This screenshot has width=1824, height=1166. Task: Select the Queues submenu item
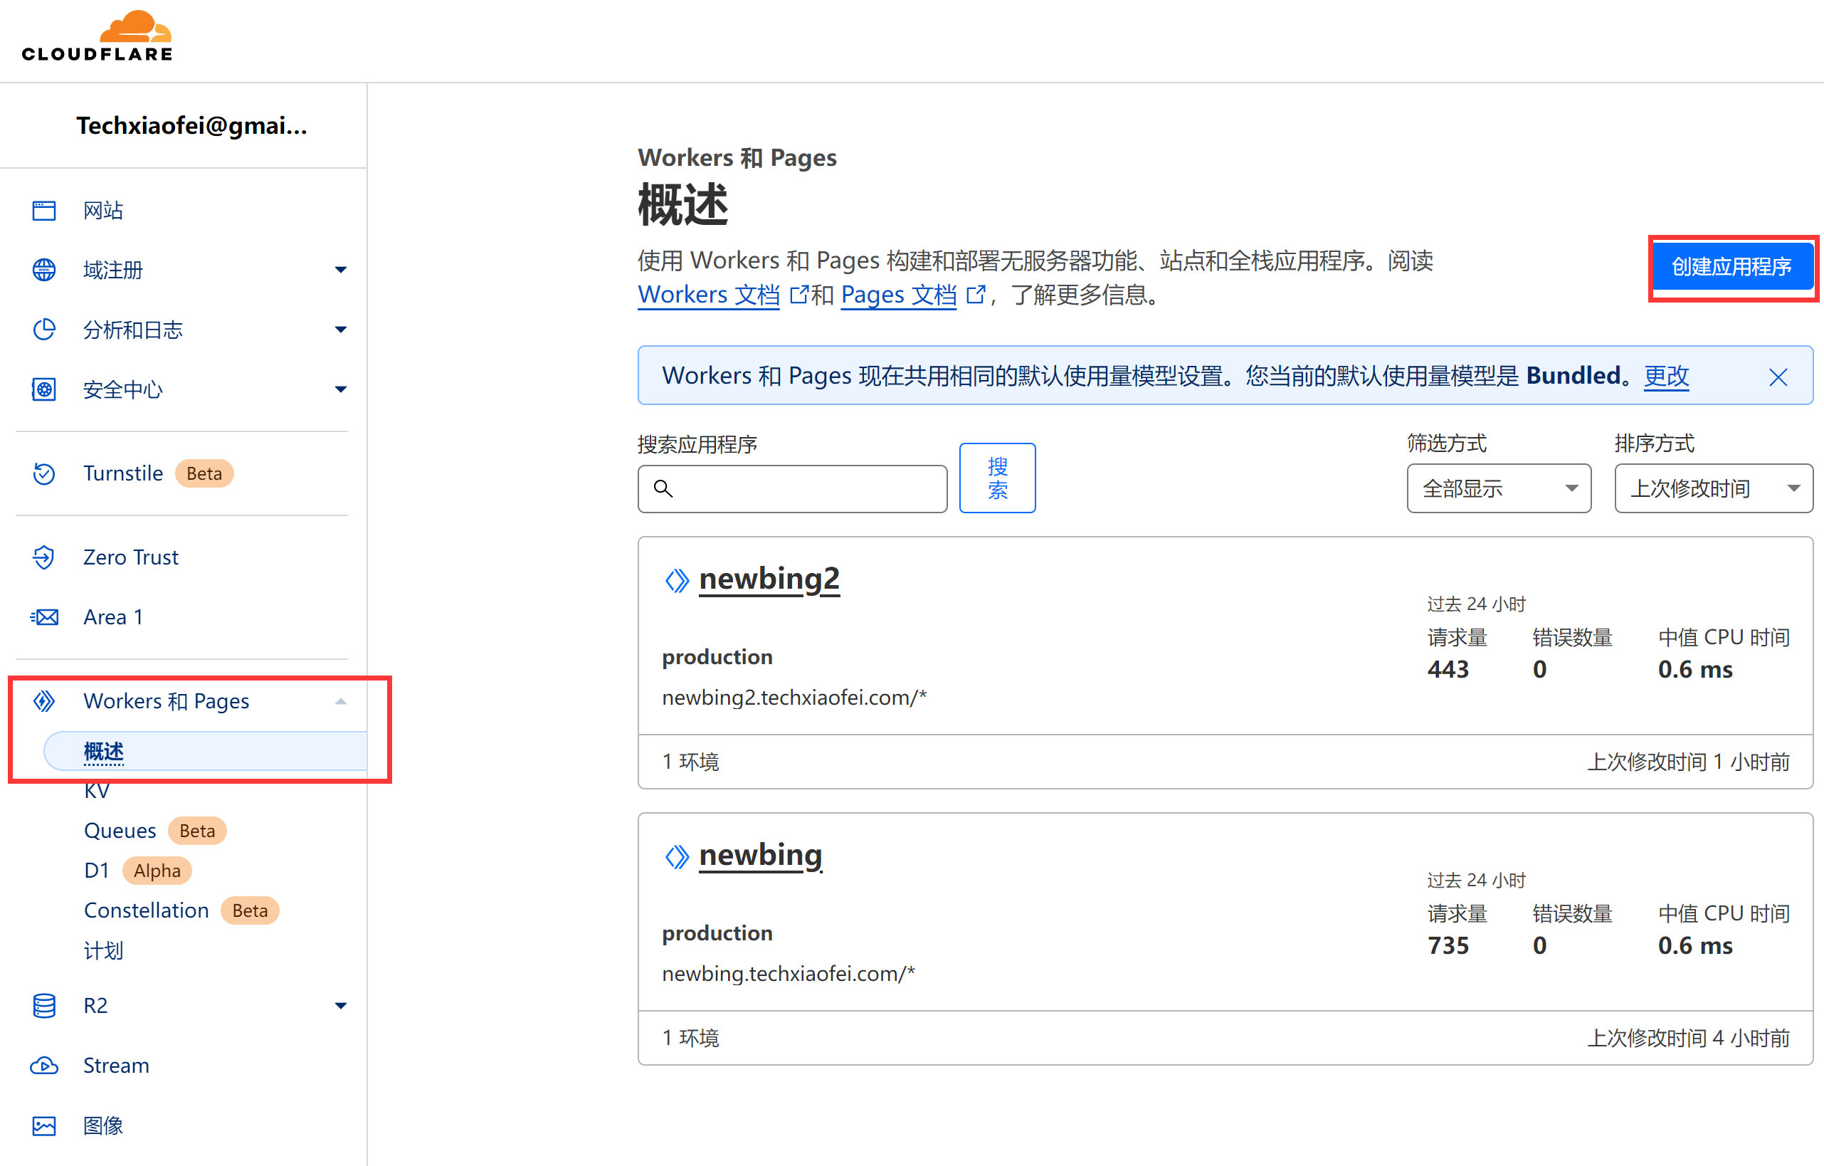(120, 831)
